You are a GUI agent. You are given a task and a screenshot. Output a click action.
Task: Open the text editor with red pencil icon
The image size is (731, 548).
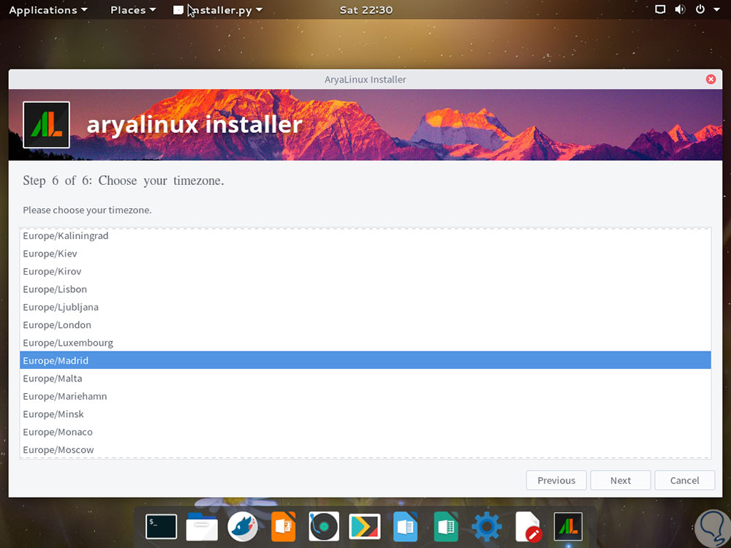pyautogui.click(x=527, y=526)
